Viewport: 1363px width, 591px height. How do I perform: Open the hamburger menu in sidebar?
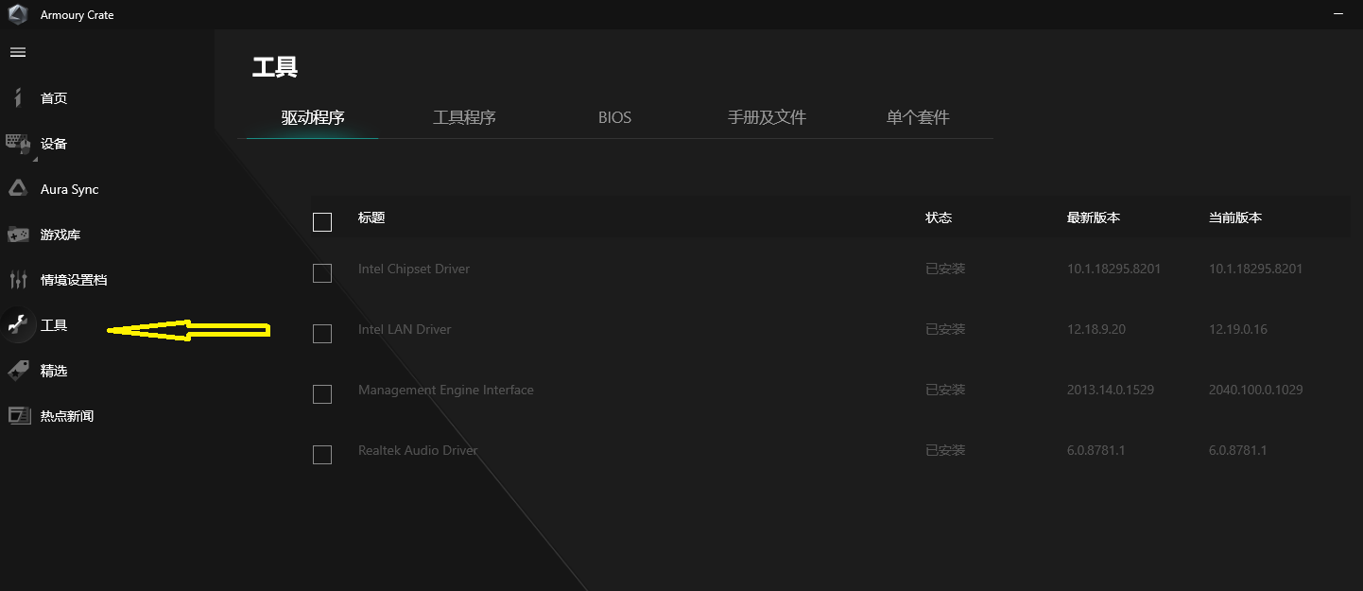[18, 52]
